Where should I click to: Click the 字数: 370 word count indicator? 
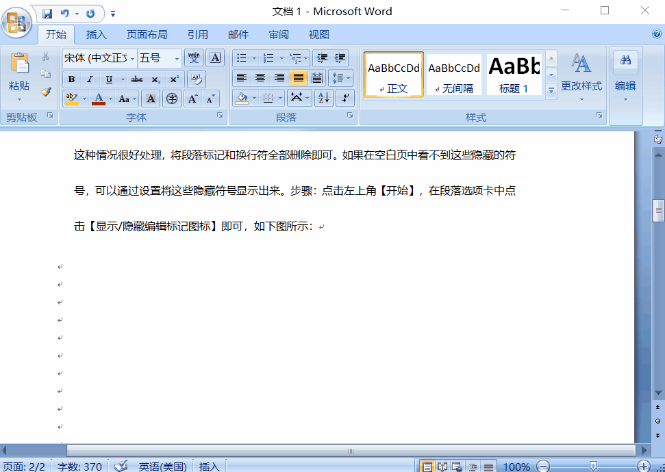click(x=79, y=467)
